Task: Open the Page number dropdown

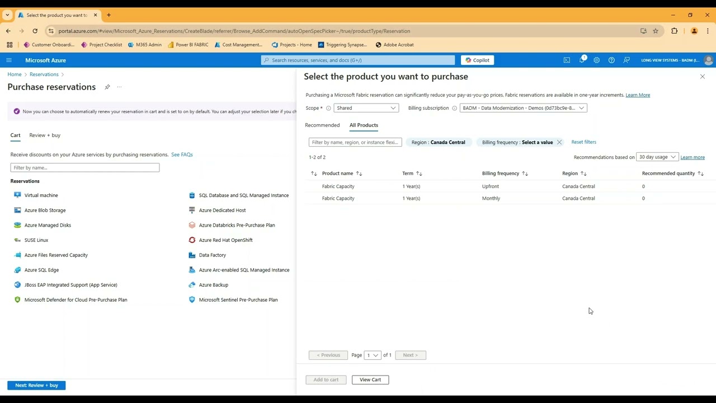Action: (x=373, y=355)
